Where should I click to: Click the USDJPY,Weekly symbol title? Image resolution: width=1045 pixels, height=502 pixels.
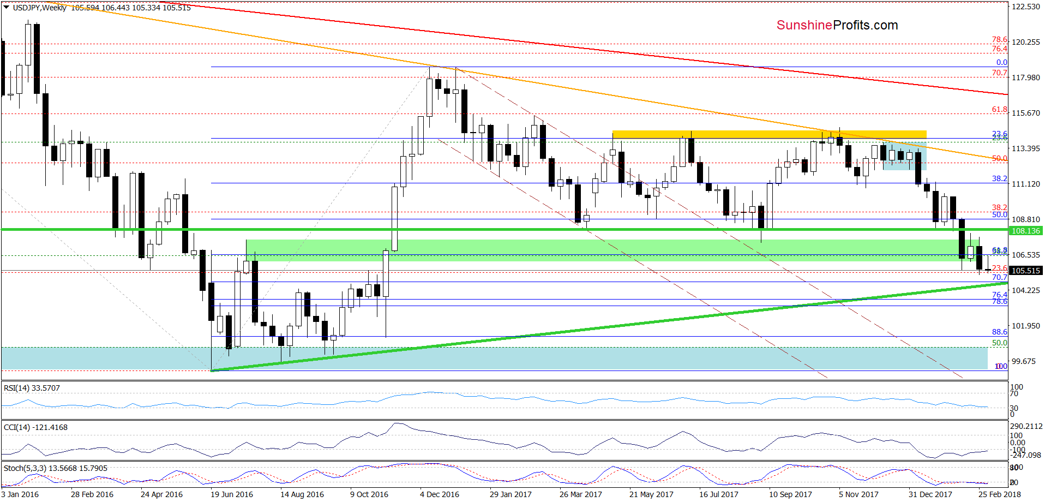(x=39, y=8)
